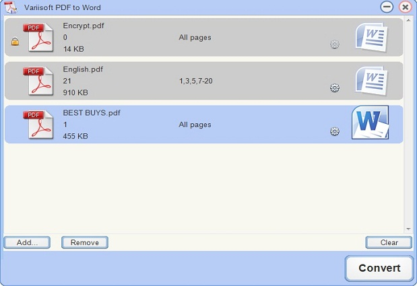Click the Variisoft PDF to Word title
This screenshot has height=286, width=417.
(63, 7)
